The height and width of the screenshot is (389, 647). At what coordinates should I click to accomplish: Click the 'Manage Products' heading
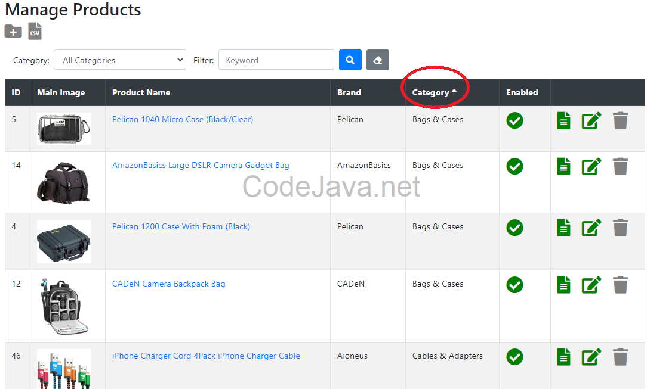click(x=73, y=10)
